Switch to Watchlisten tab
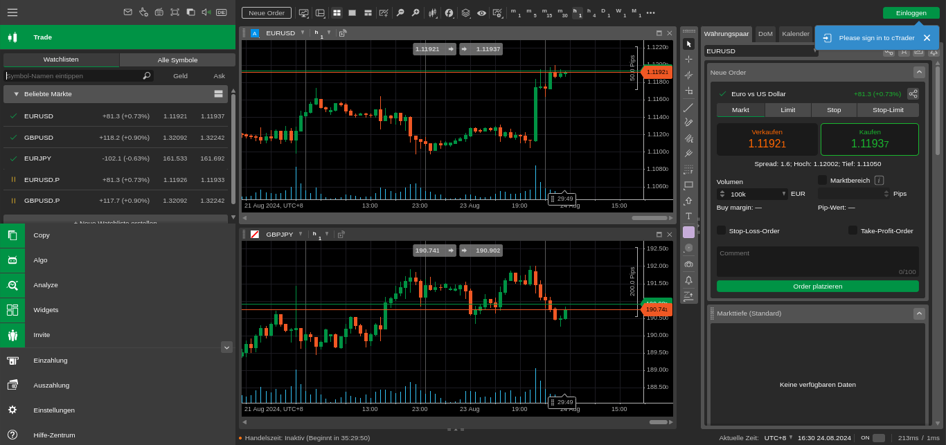Screen dimensions: 946x445 [61, 60]
